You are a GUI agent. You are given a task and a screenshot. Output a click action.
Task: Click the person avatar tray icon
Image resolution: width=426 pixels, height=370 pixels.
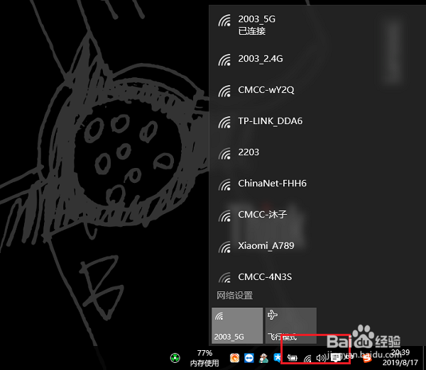(263, 358)
